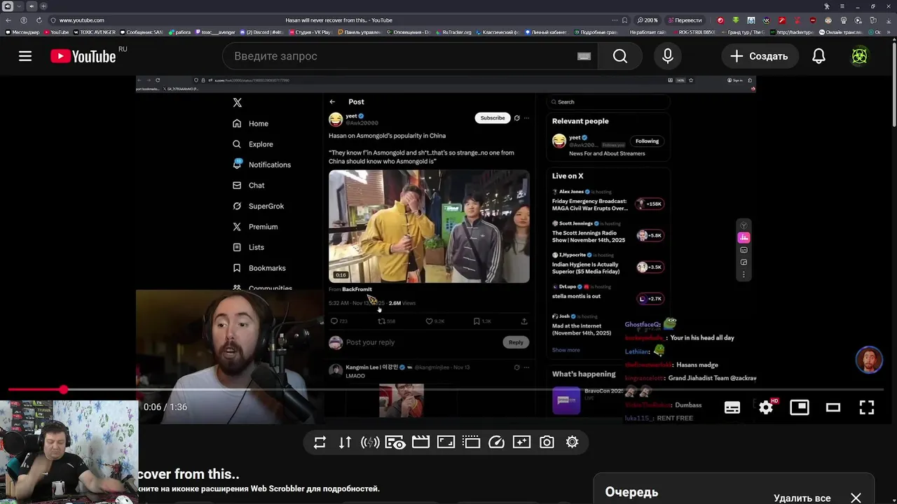Screen dimensions: 897x504
Task: Toggle subtitles in the video player
Action: click(x=732, y=407)
